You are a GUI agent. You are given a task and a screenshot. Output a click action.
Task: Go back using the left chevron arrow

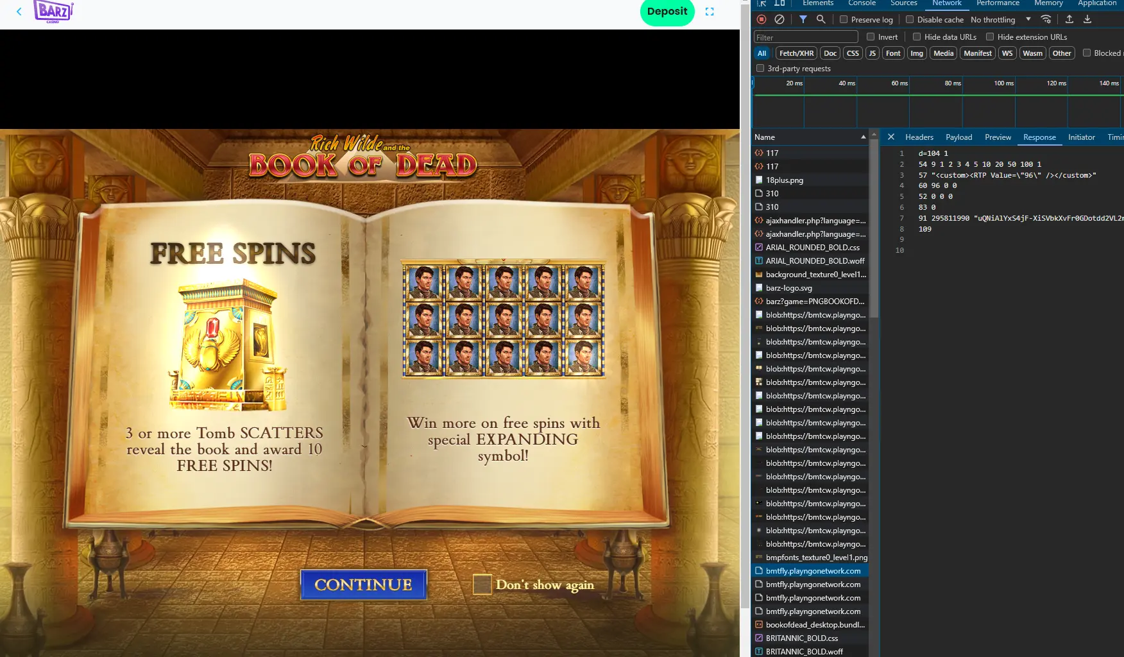(19, 11)
